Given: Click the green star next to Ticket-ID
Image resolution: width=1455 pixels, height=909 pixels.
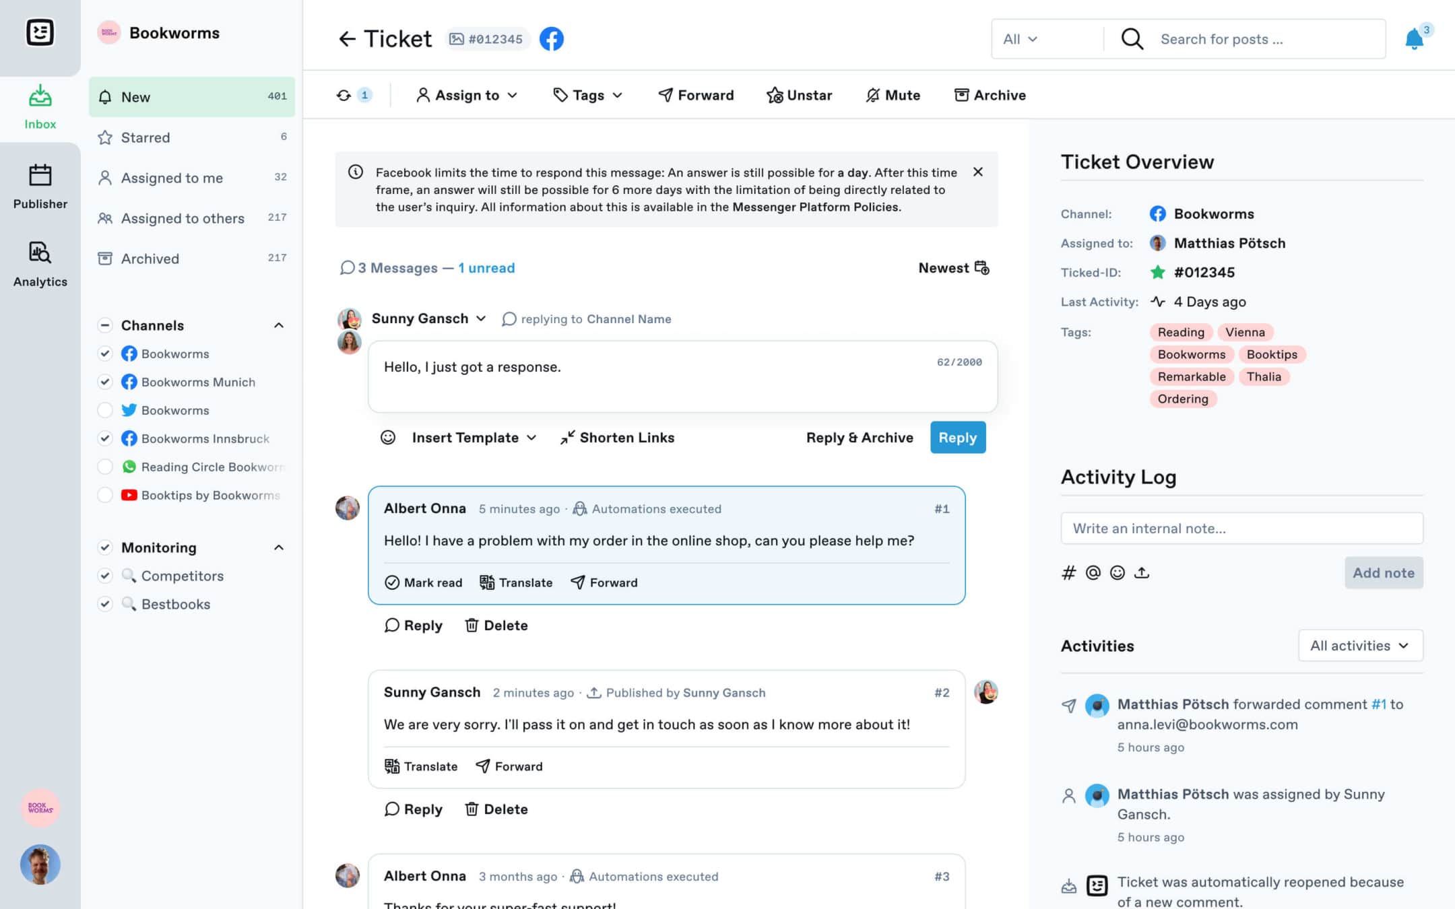Looking at the screenshot, I should [1157, 272].
